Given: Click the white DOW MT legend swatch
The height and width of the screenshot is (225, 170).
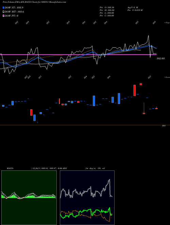Looking at the screenshot, I should 3,12.
